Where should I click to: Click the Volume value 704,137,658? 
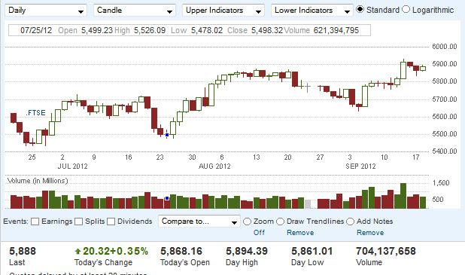tap(386, 251)
